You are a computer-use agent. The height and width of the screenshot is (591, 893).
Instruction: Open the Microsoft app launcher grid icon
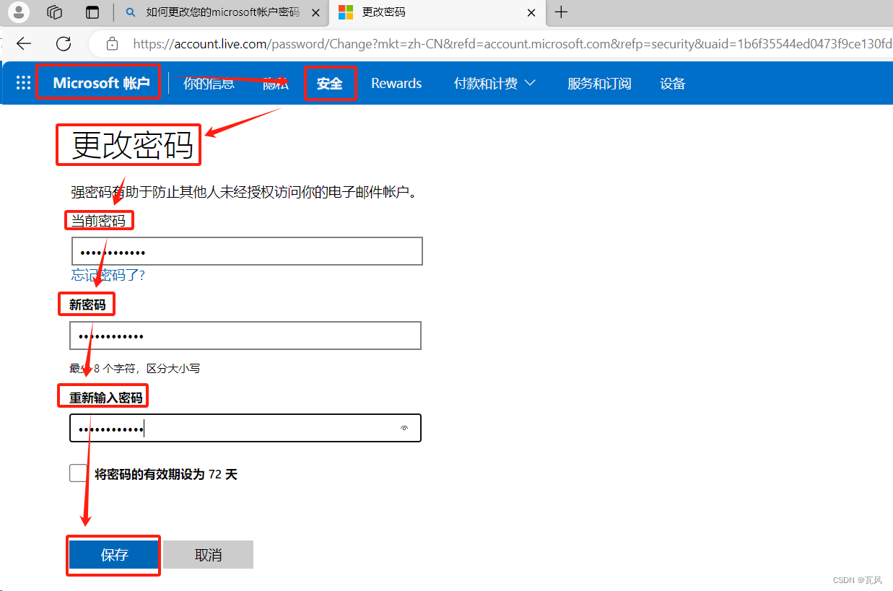point(23,83)
